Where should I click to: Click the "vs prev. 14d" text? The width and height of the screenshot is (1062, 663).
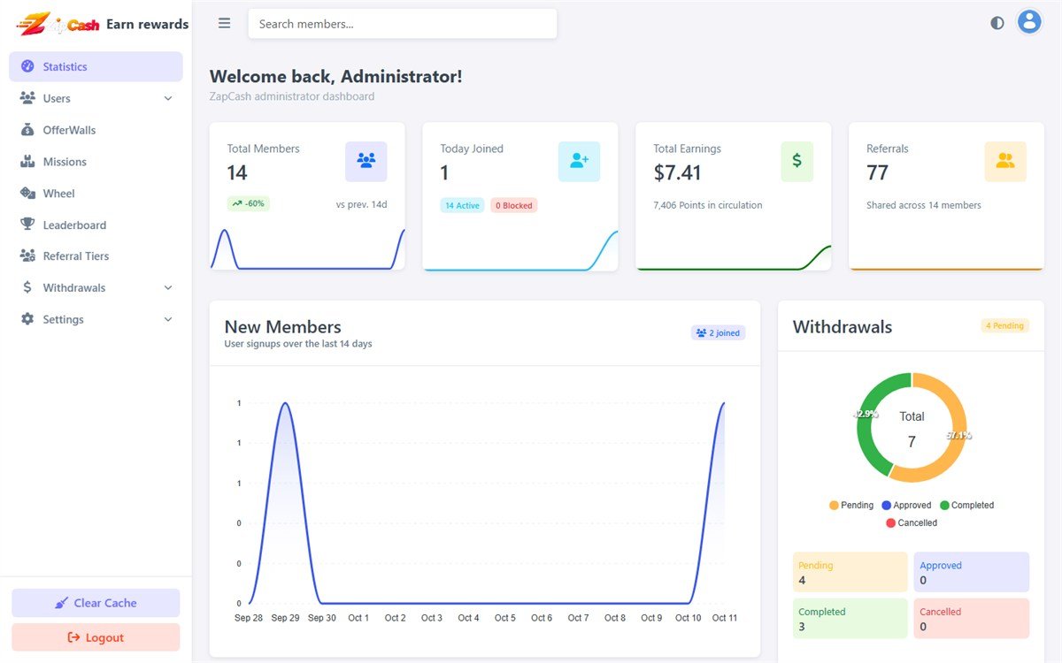click(x=361, y=204)
